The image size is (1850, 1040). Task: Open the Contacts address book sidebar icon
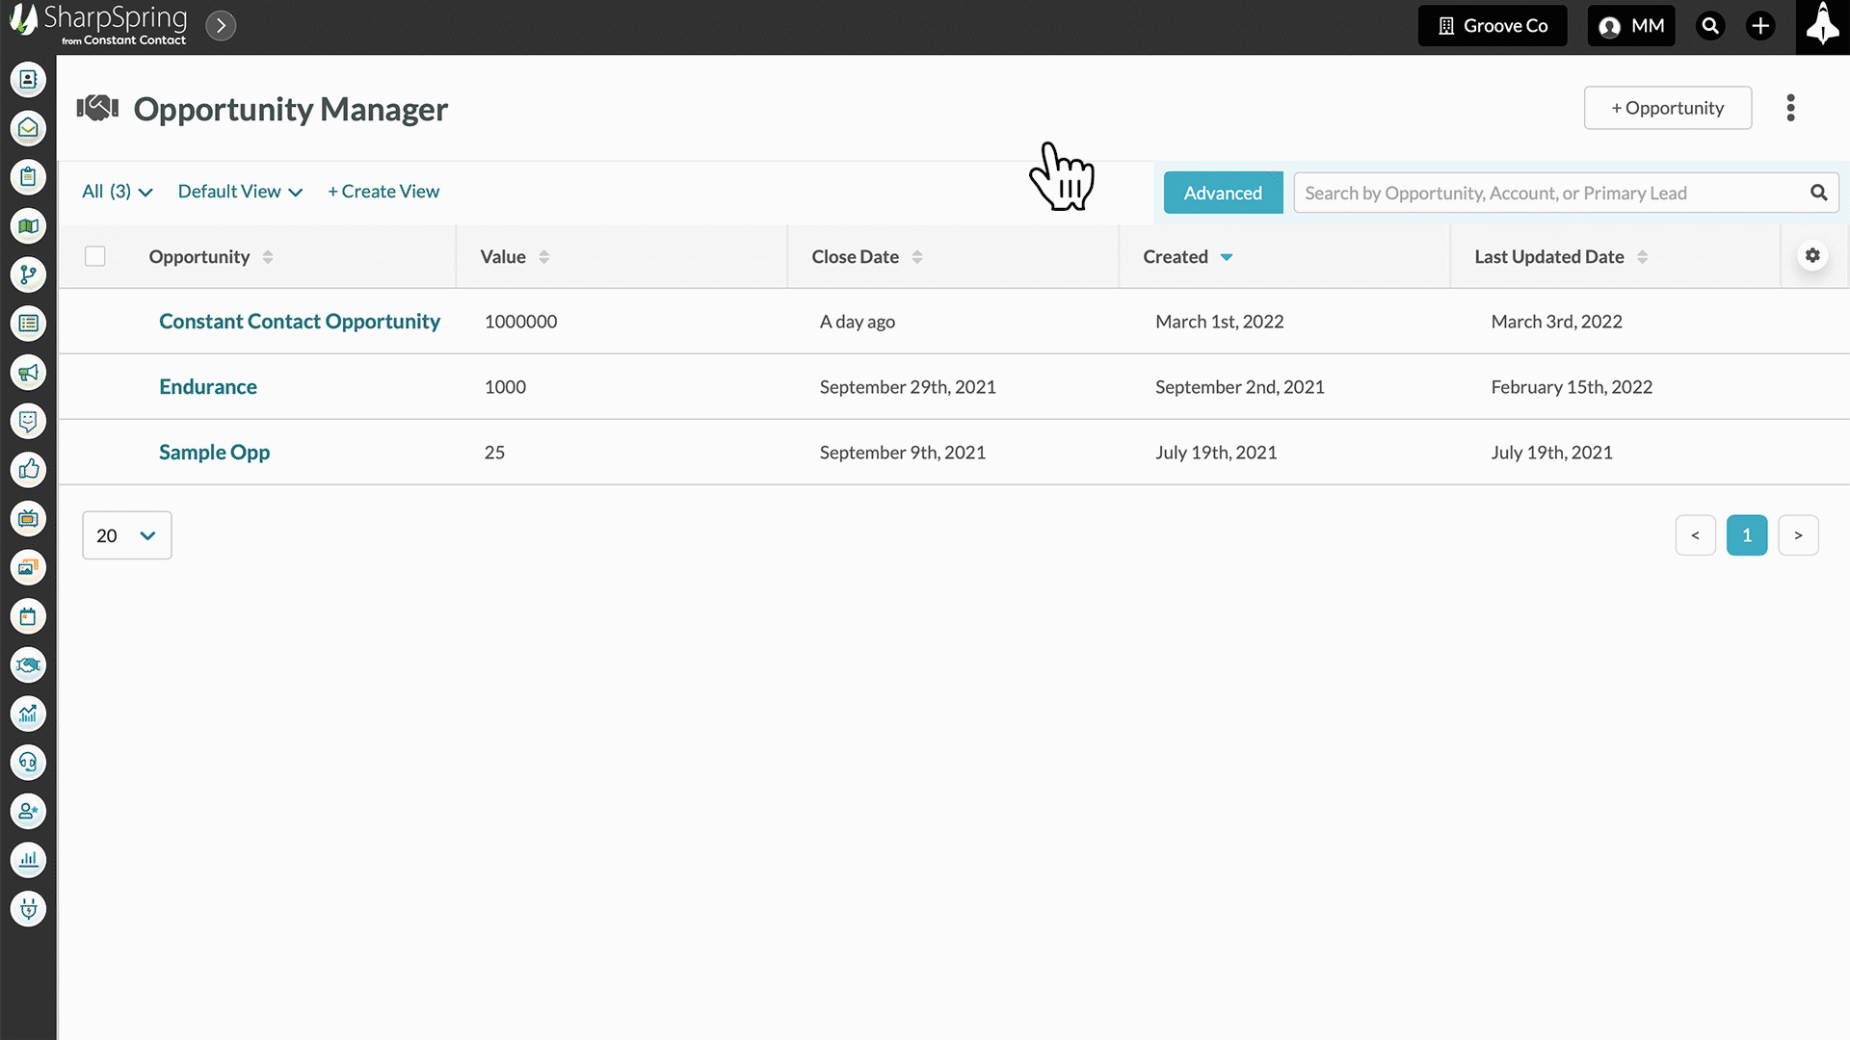coord(28,79)
